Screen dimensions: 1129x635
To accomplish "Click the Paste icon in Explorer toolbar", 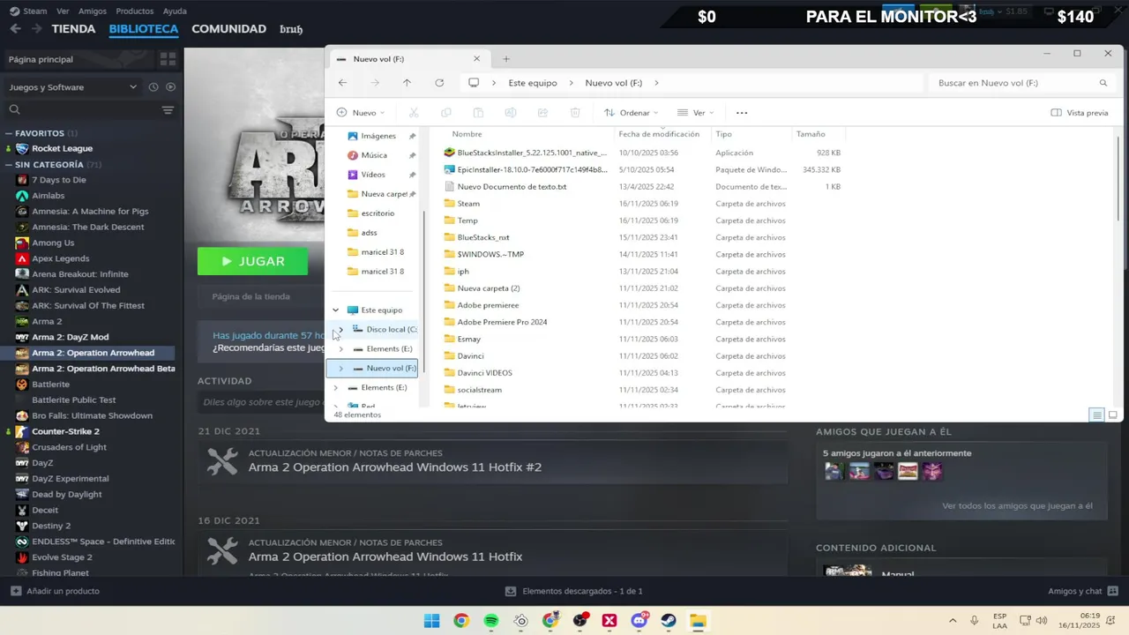I will (478, 113).
